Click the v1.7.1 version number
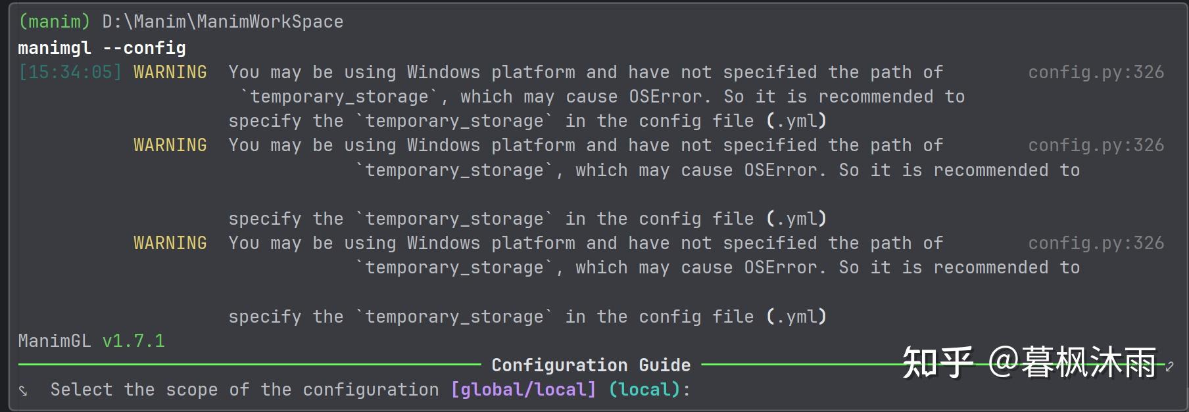 point(133,341)
